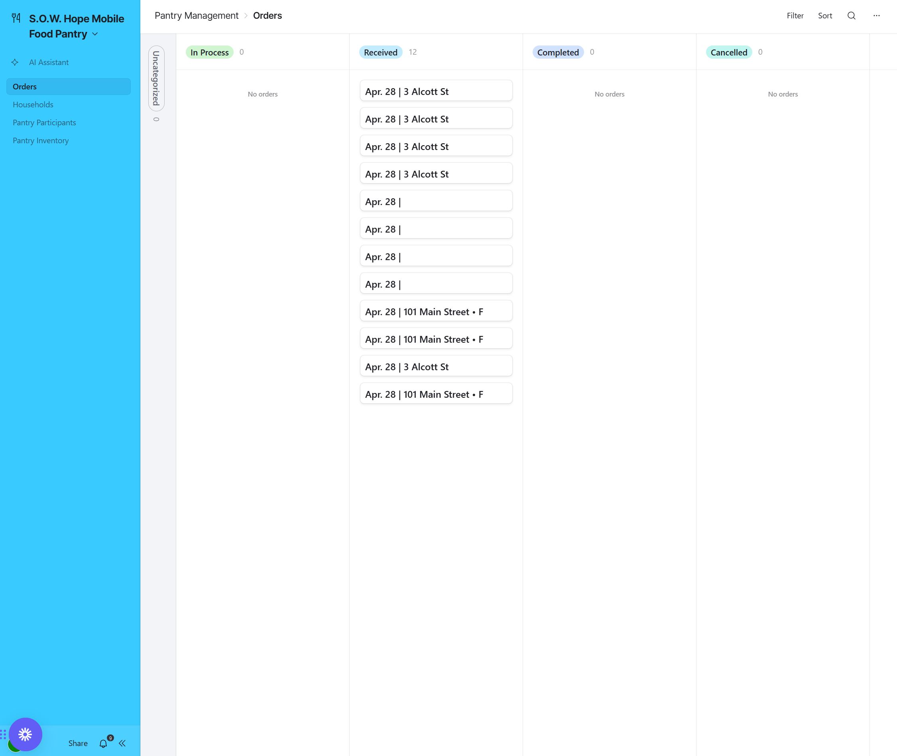This screenshot has width=897, height=756.
Task: Open the Sort options
Action: point(824,16)
